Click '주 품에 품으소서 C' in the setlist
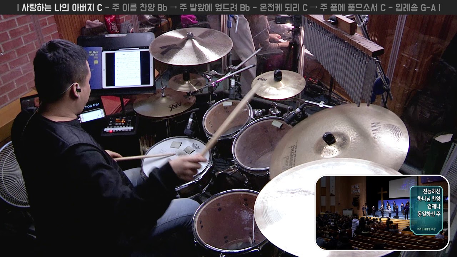The width and height of the screenshot is (457, 257). tap(353, 7)
